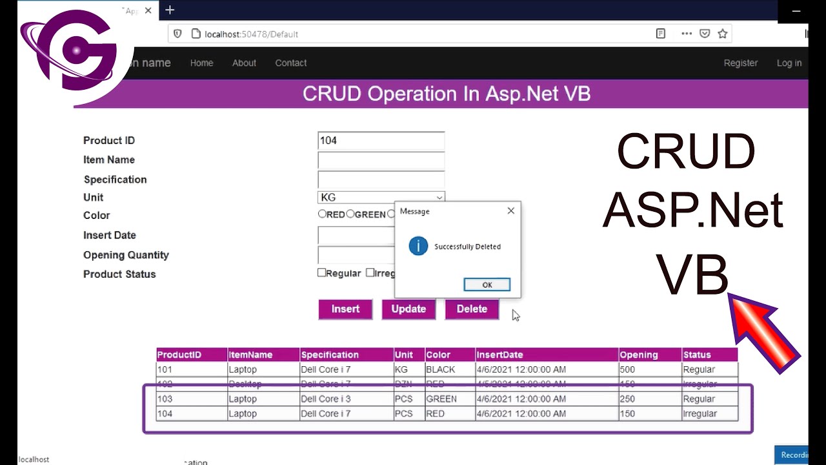Click the Status column header
This screenshot has height=465, width=826.
click(710, 355)
